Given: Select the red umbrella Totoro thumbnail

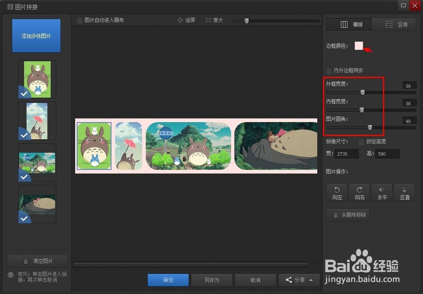Looking at the screenshot, I should click(37, 121).
